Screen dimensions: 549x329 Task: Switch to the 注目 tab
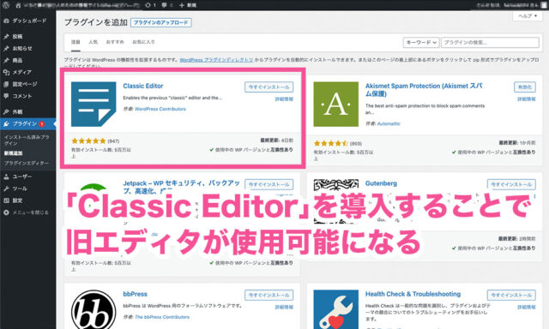(x=75, y=42)
